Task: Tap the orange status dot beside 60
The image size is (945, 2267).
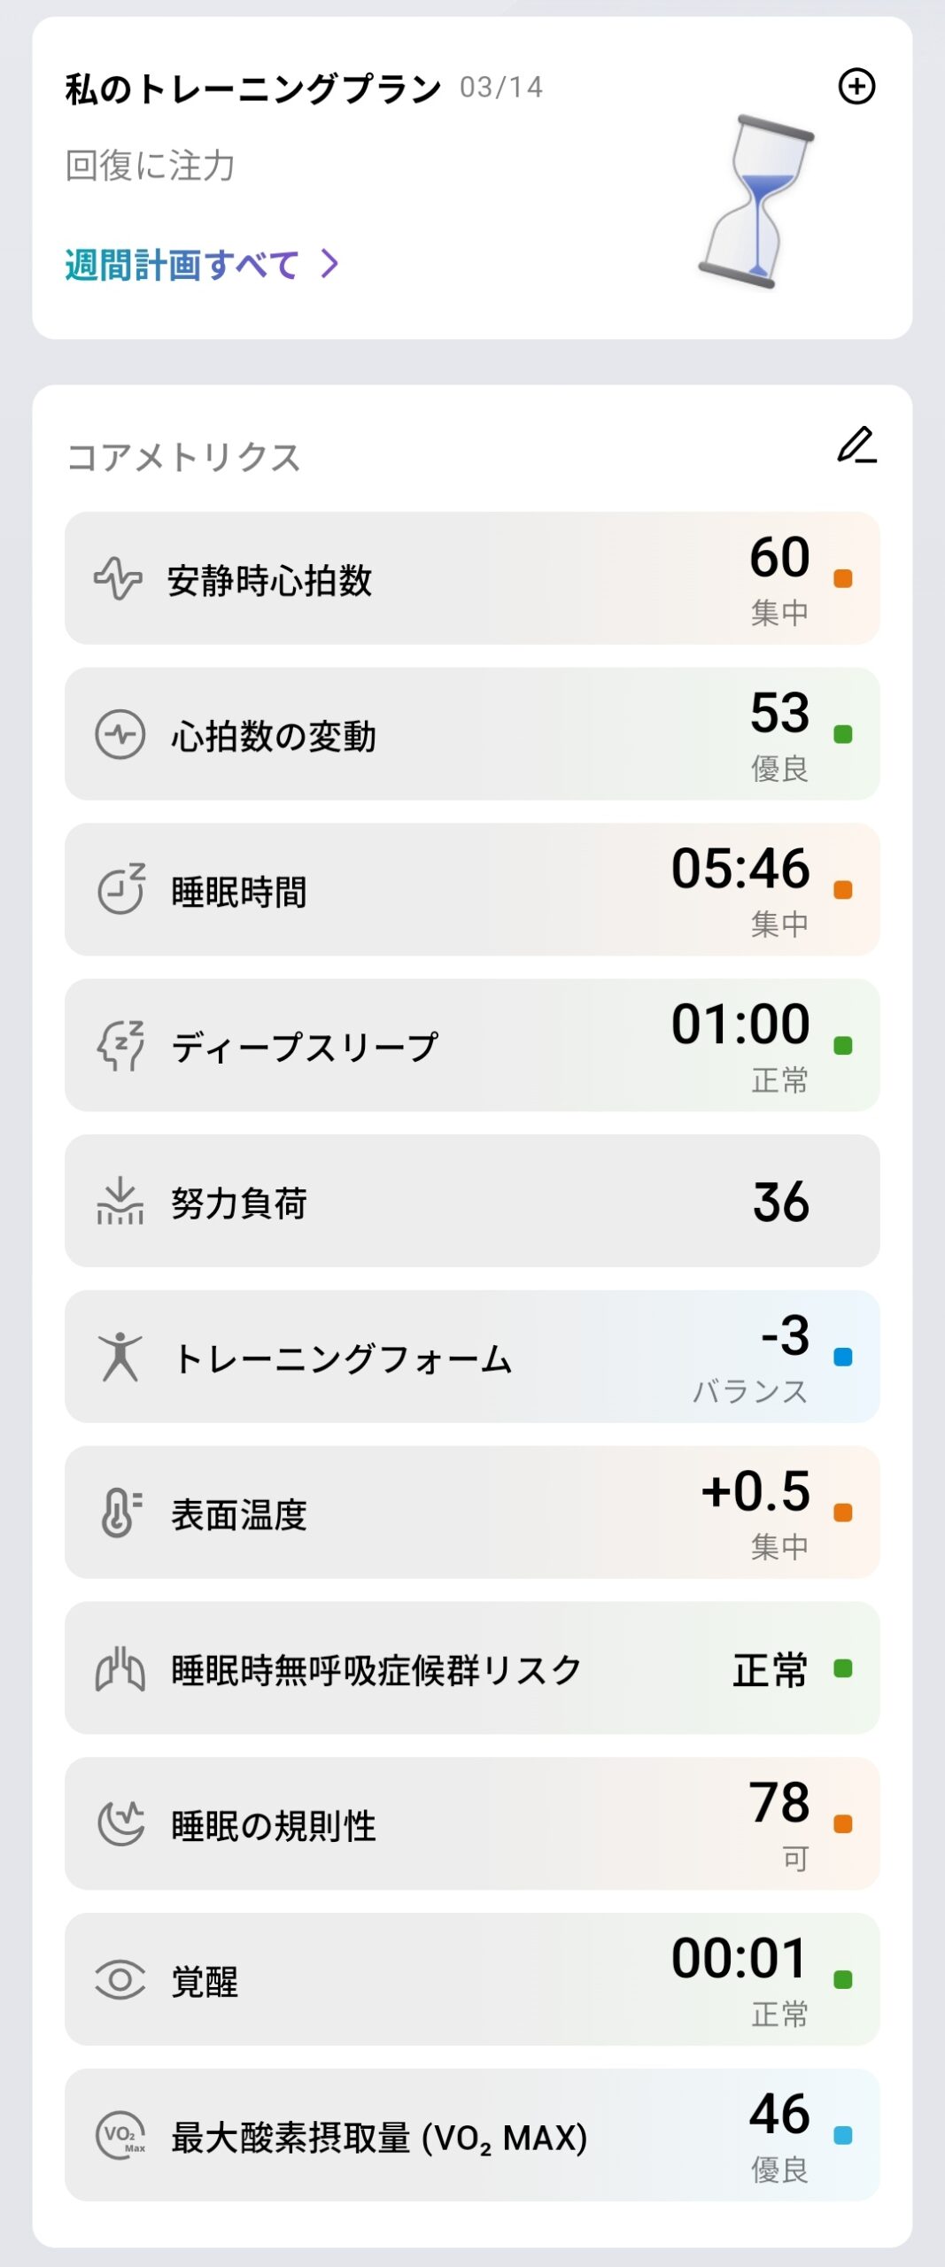Action: pyautogui.click(x=842, y=578)
